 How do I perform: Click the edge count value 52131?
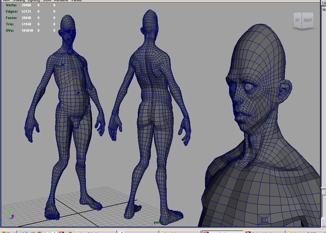[26, 11]
